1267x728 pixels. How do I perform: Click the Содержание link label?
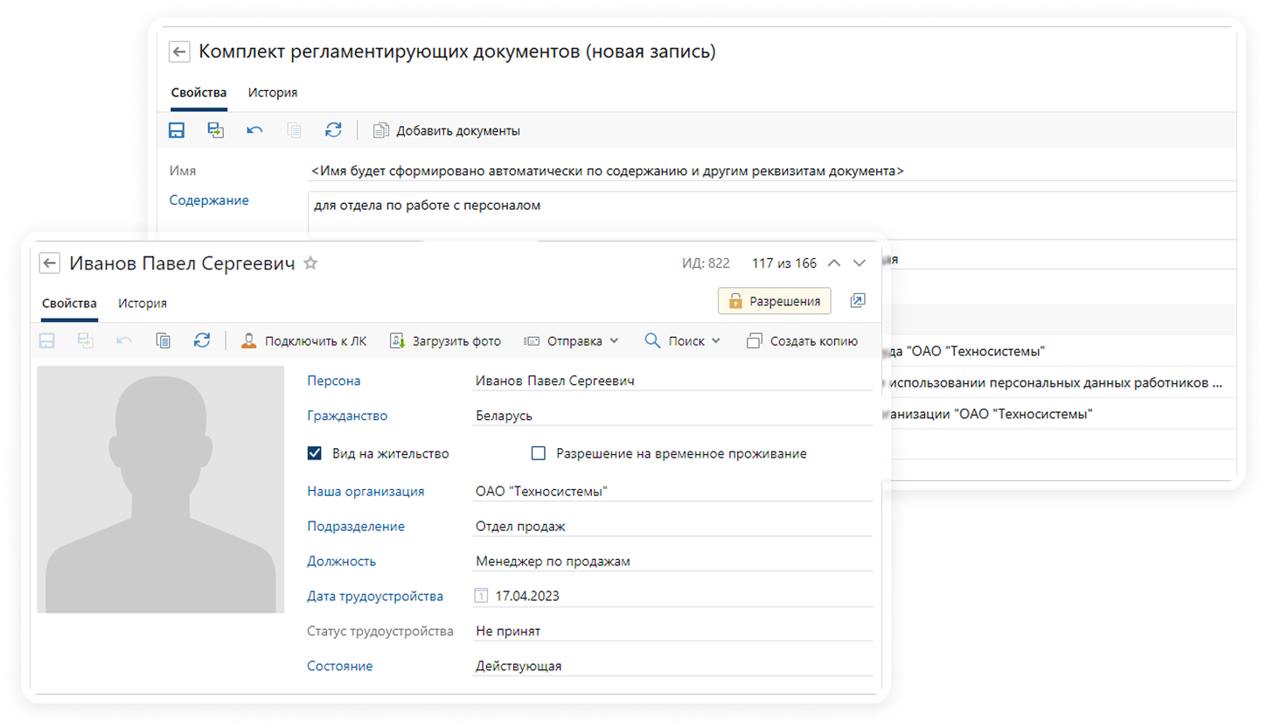point(209,200)
